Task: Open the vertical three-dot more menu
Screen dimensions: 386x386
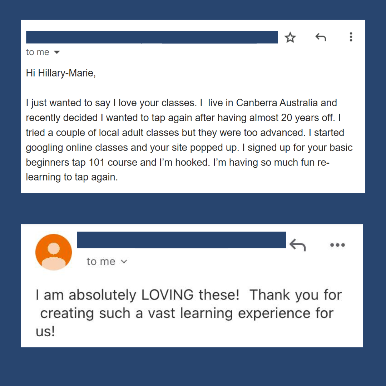Action: (351, 37)
